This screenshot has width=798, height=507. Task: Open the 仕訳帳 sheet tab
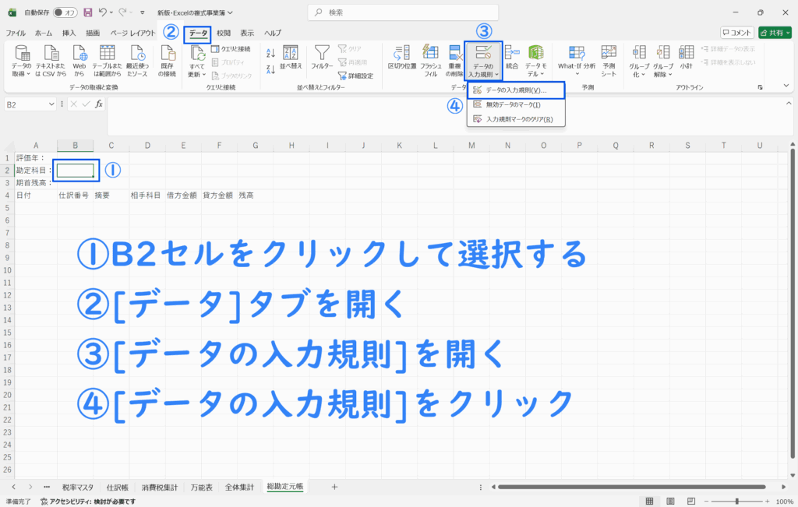(x=118, y=488)
